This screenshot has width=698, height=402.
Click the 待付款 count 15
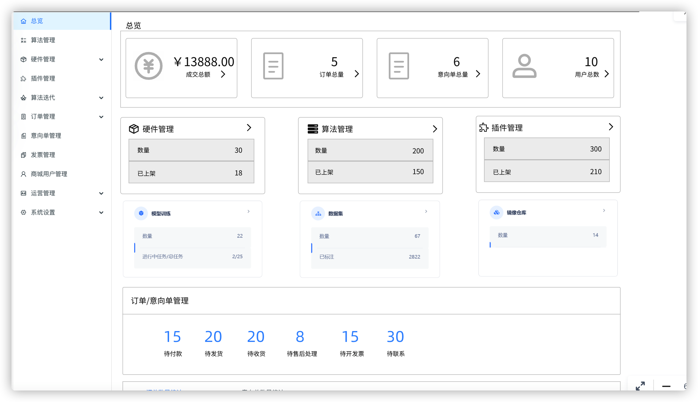(173, 336)
